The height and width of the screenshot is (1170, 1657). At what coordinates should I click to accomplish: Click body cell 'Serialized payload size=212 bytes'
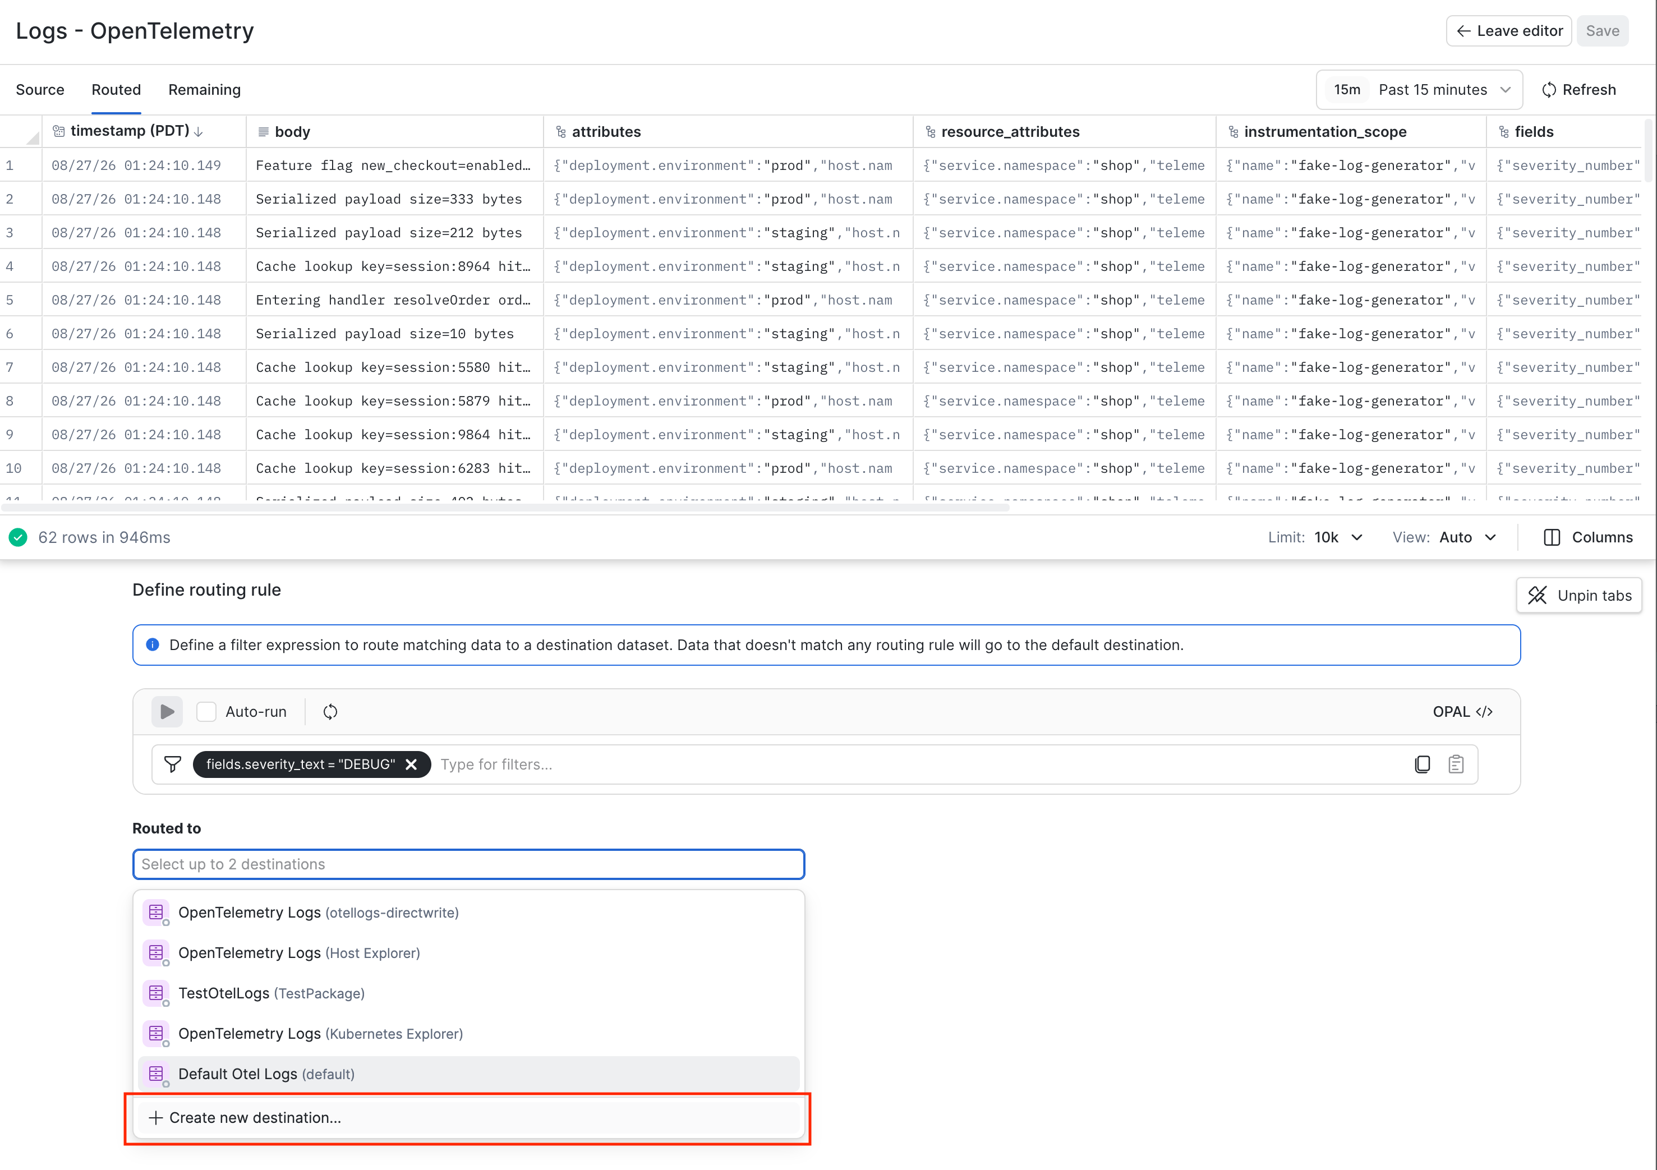[x=394, y=232]
